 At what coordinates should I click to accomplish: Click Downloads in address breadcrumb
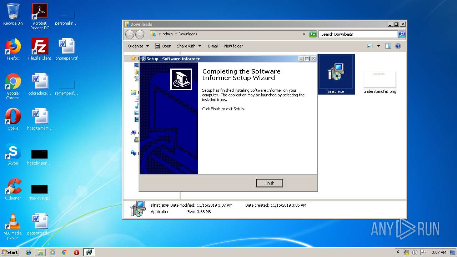click(x=188, y=34)
